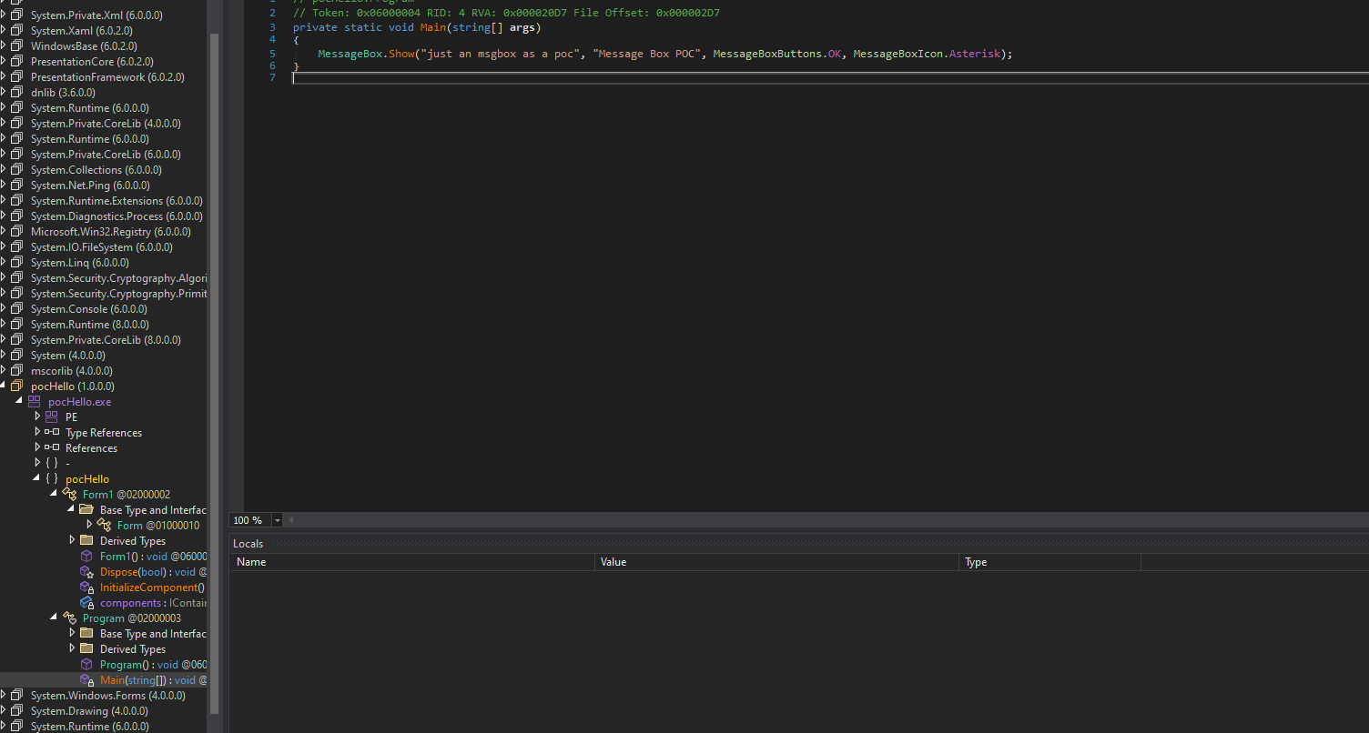Viewport: 1369px width, 733px height.
Task: Click the Derived Types folder icon under Program
Action: (86, 649)
